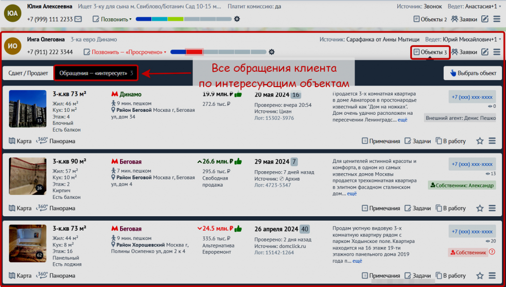
Task: Click В работу for the 26.6 млн listing
Action: pyautogui.click(x=451, y=208)
